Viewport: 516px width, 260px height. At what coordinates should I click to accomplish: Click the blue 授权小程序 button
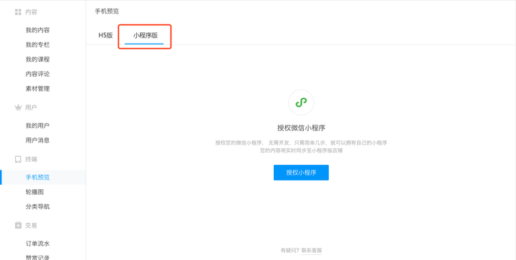(301, 173)
